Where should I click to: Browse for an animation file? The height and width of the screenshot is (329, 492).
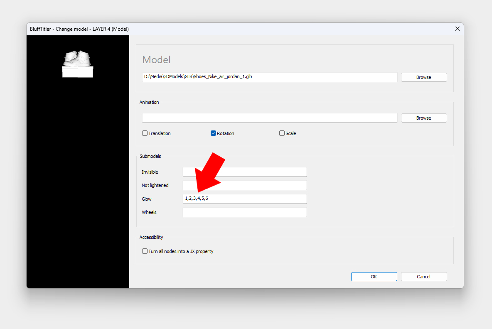tap(423, 118)
